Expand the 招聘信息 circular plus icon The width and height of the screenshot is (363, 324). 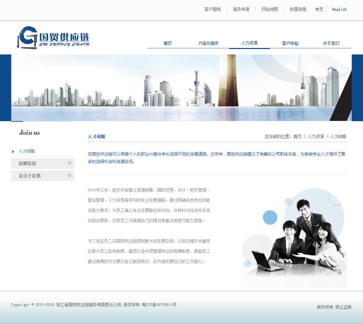[69, 163]
